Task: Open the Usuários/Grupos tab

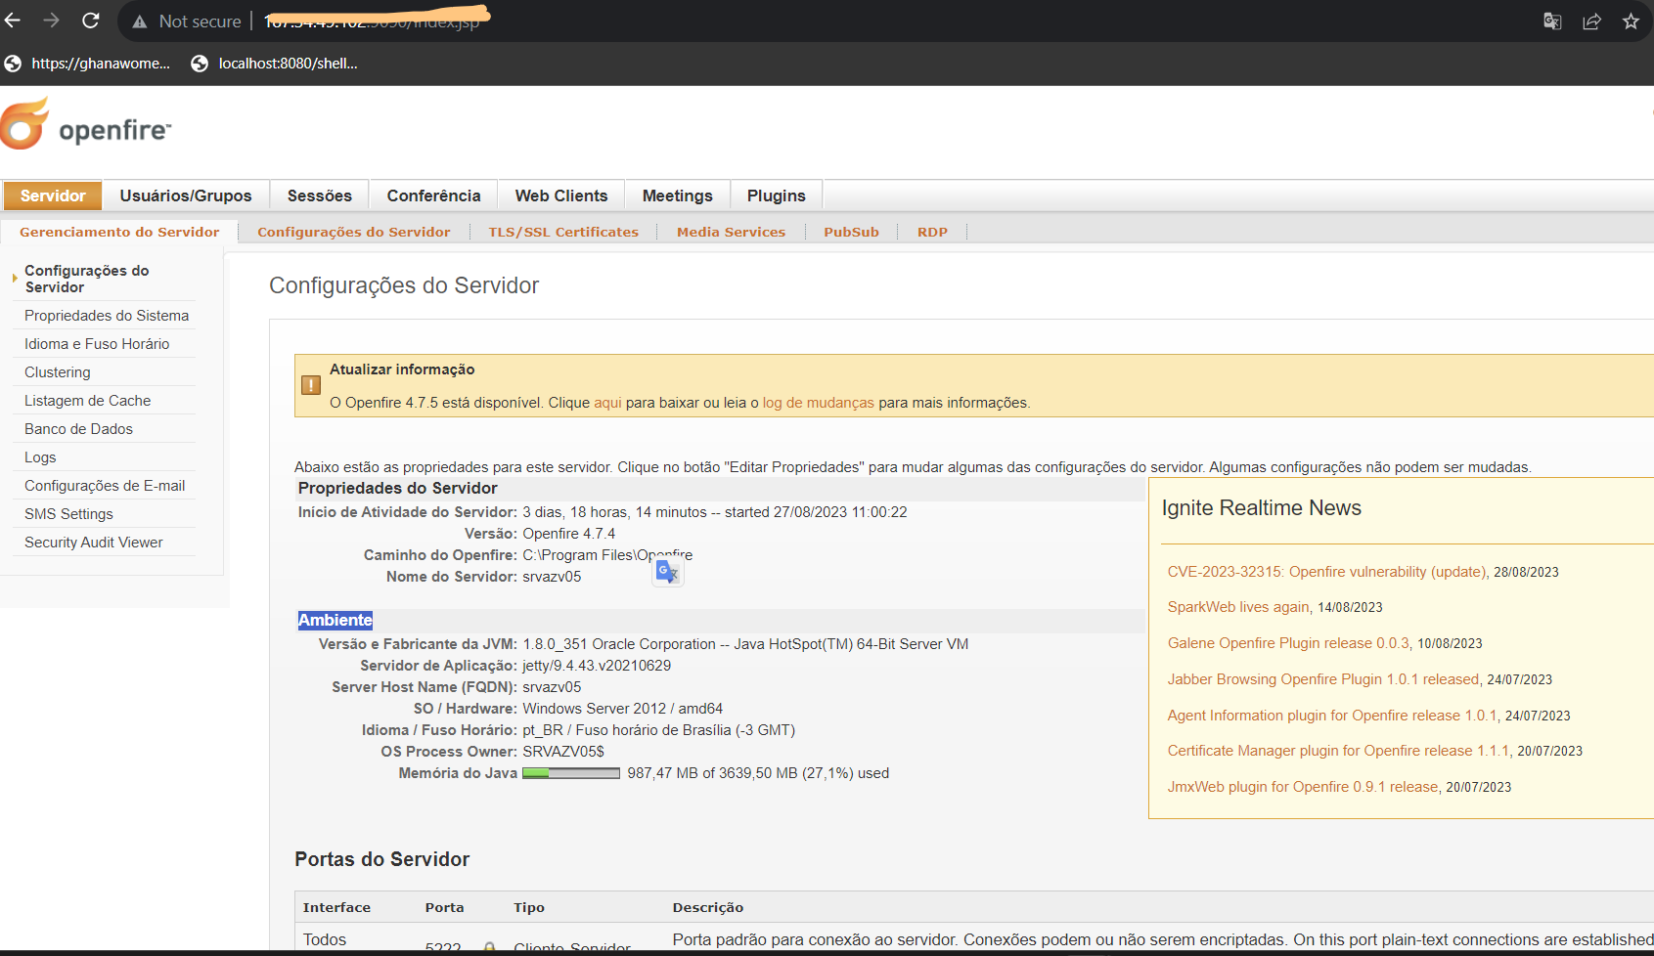Action: click(186, 196)
